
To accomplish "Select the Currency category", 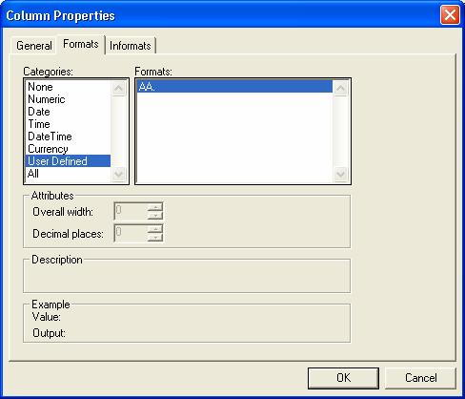I will click(68, 149).
